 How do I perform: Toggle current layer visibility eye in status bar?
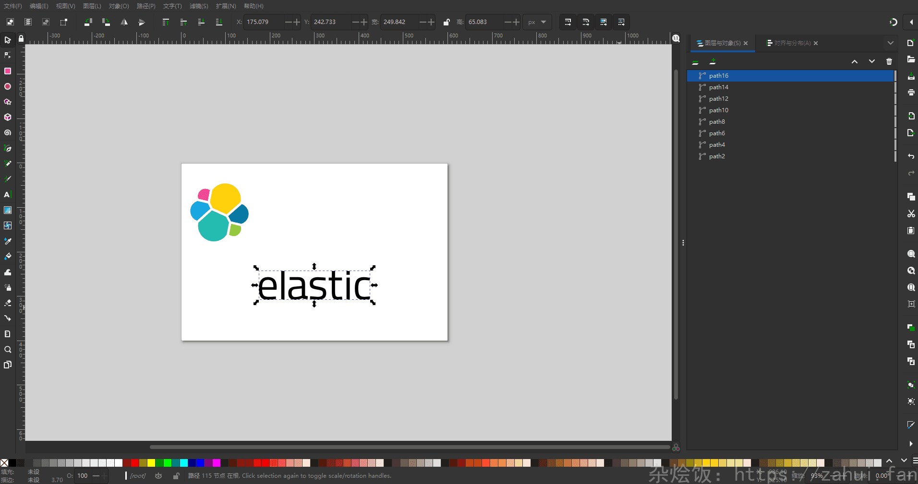tap(158, 476)
